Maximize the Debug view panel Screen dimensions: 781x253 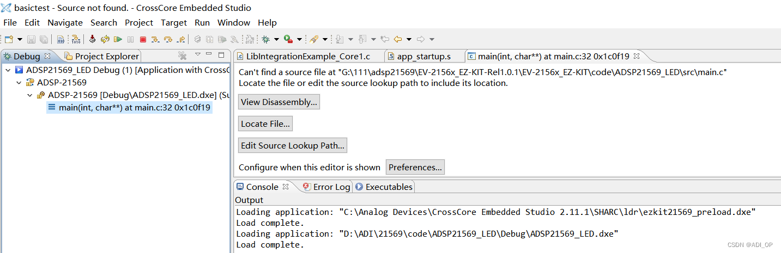tap(221, 55)
